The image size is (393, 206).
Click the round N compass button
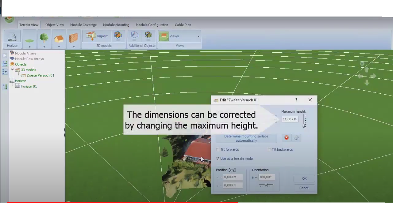[362, 64]
